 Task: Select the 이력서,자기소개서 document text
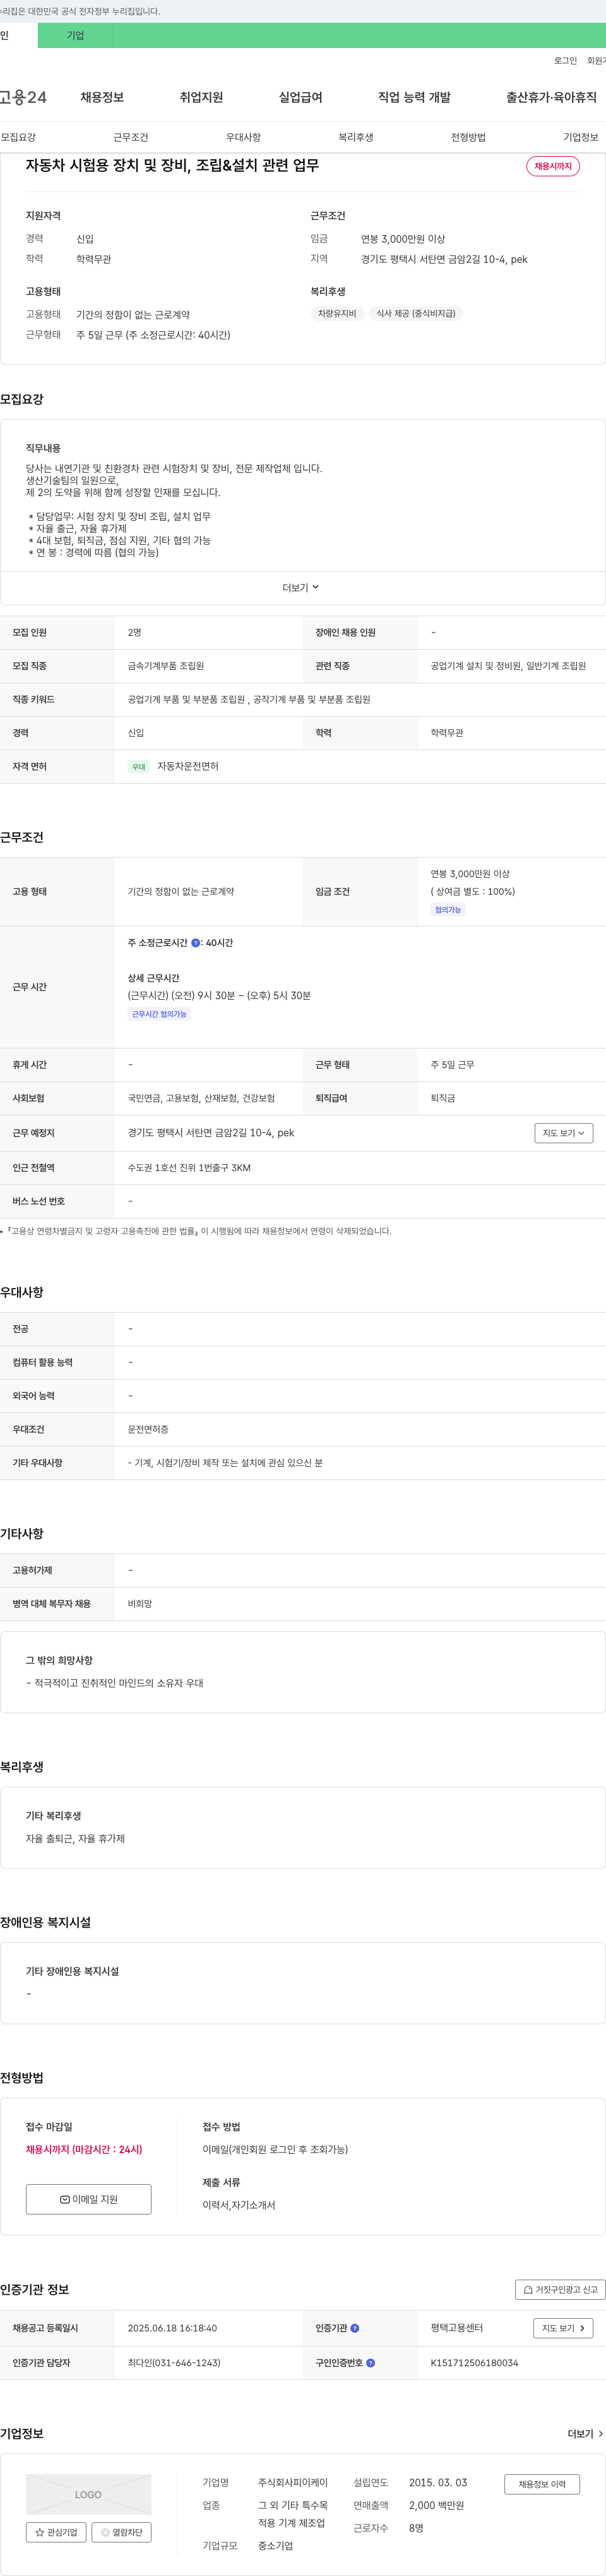pyautogui.click(x=239, y=2205)
